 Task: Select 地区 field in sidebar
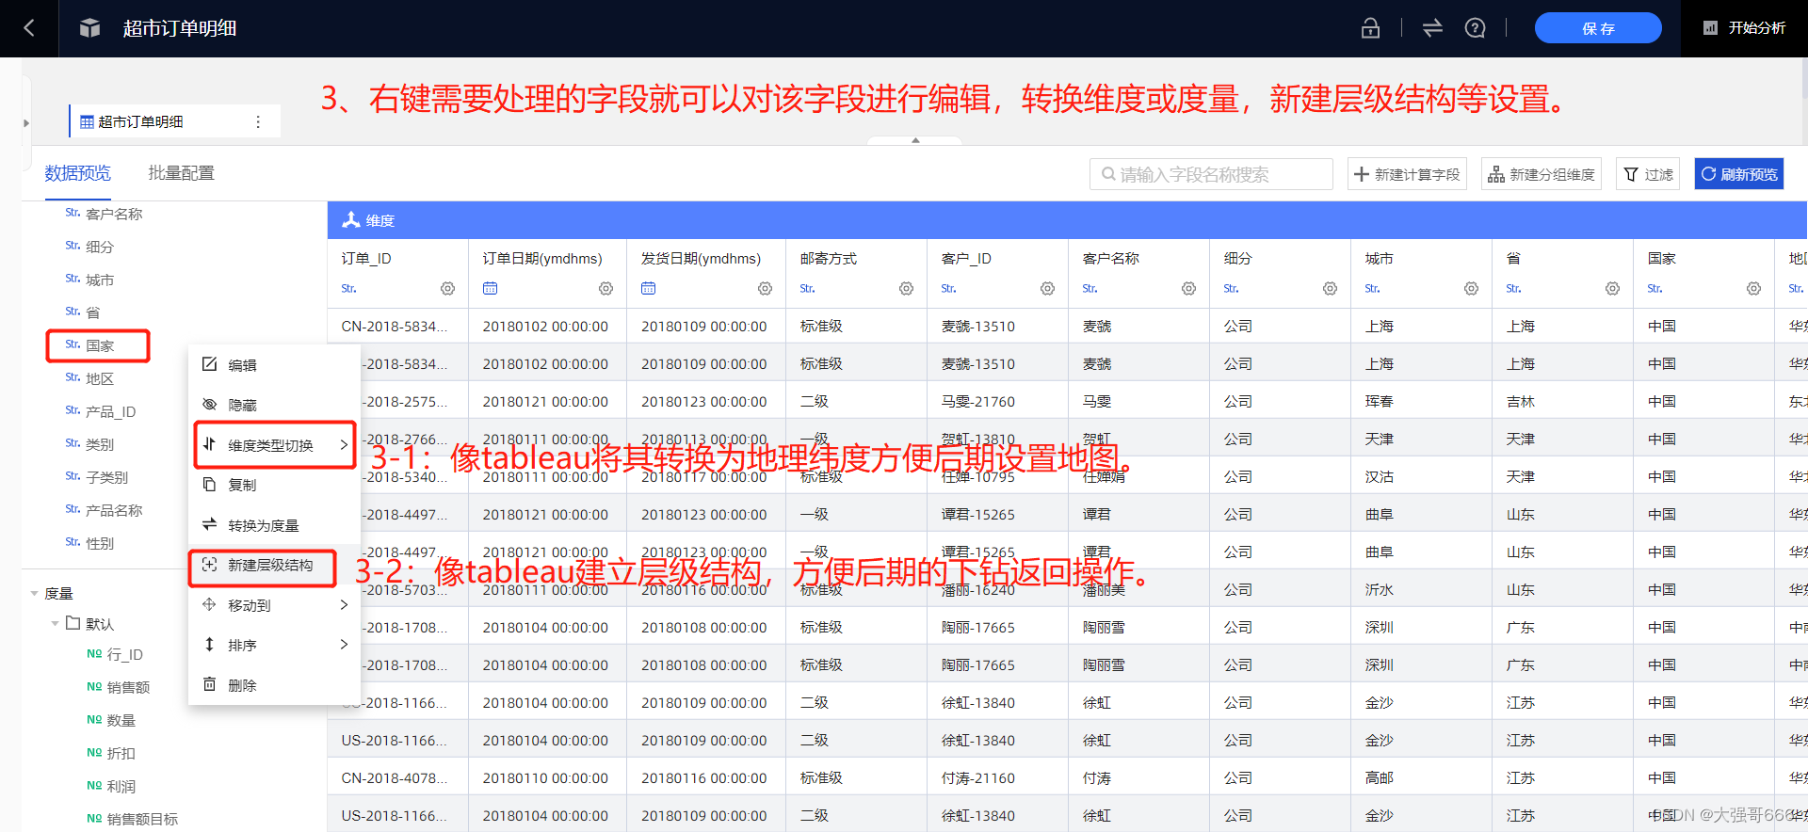pos(100,378)
